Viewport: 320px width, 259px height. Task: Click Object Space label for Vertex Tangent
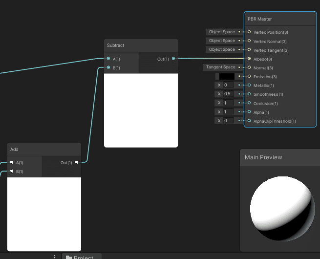pyautogui.click(x=222, y=49)
